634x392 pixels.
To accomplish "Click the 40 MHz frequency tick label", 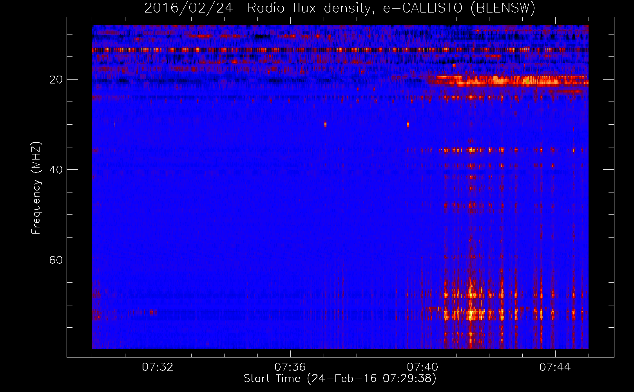I will click(56, 170).
